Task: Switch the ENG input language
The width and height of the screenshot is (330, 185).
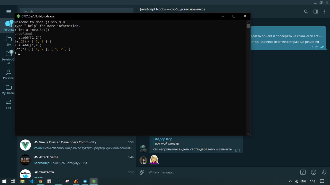Action: coord(303,181)
